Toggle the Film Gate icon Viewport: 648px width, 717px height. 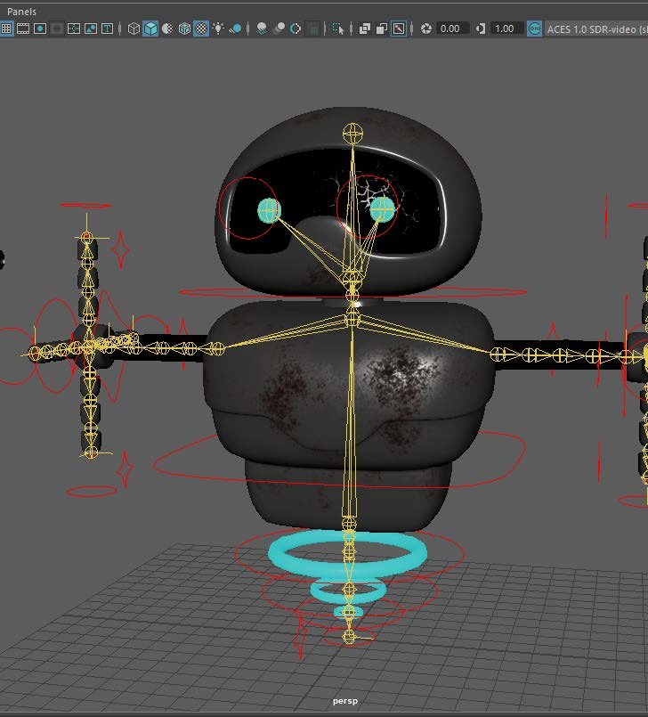pos(23,29)
